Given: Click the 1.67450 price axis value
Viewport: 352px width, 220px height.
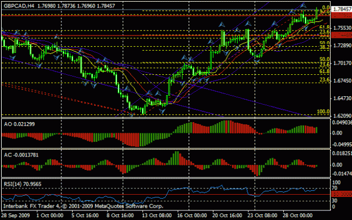Looking at the screenshot, I should (x=342, y=80).
